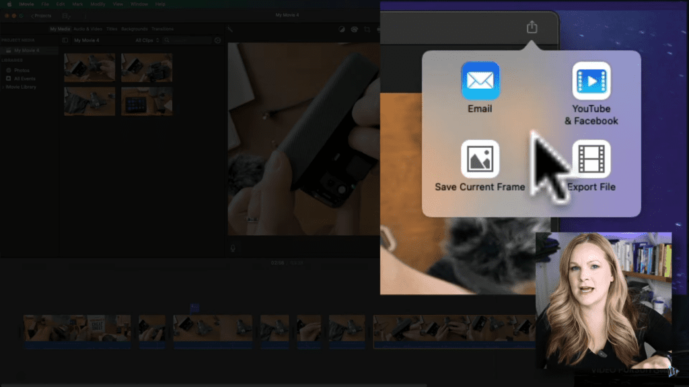Viewport: 689px width, 387px height.
Task: Pick the Export File option
Action: 591,166
